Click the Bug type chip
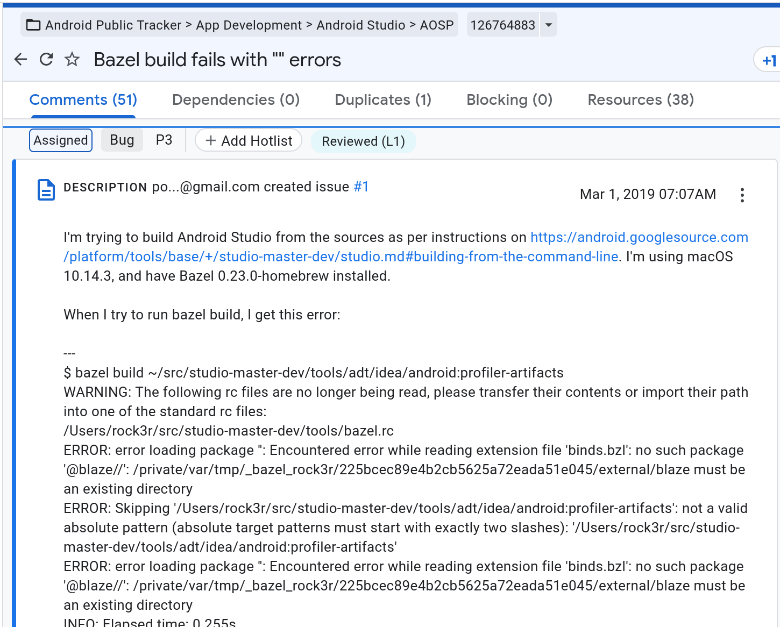This screenshot has width=780, height=627. [122, 140]
